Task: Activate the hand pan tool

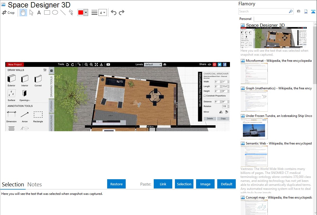Action: (x=23, y=12)
